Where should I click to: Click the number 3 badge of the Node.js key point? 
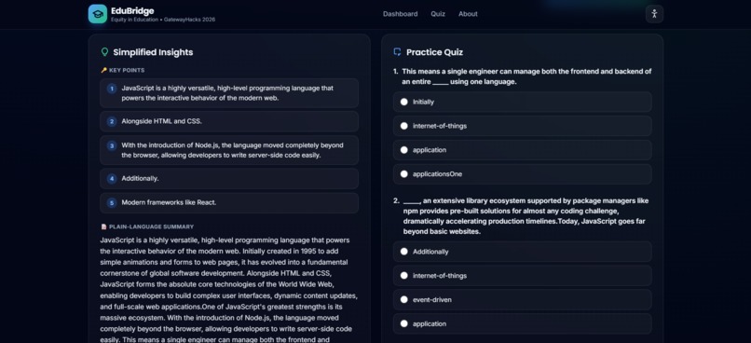(112, 145)
